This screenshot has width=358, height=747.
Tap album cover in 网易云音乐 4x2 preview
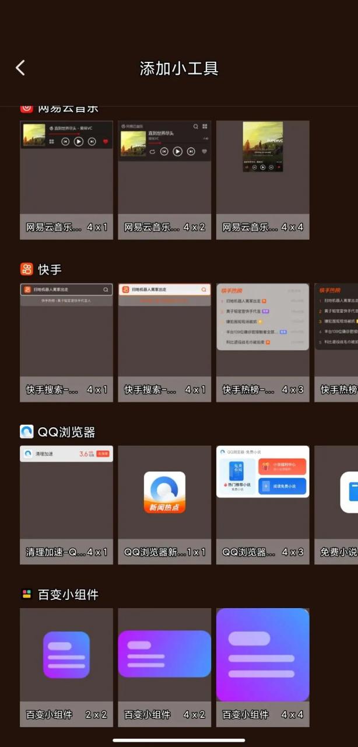[x=134, y=144]
